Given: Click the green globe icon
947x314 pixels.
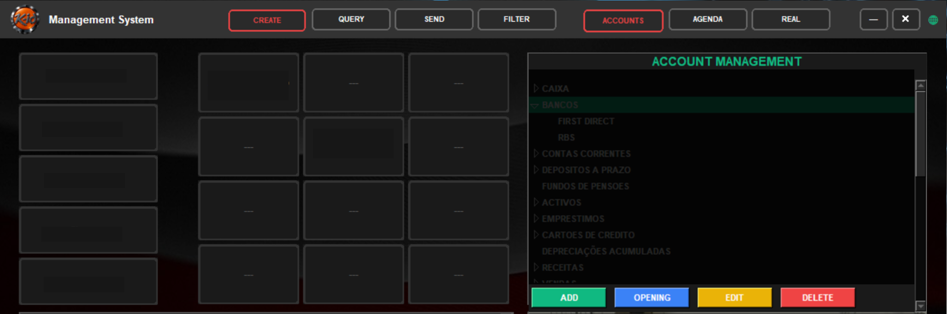Looking at the screenshot, I should [933, 20].
